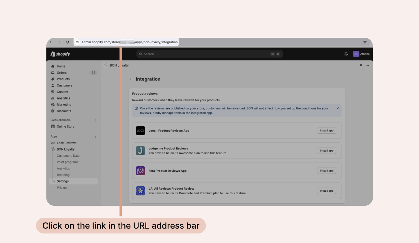Click the BON Loyalty flower icon in header
419x243 pixels.
(x=106, y=65)
